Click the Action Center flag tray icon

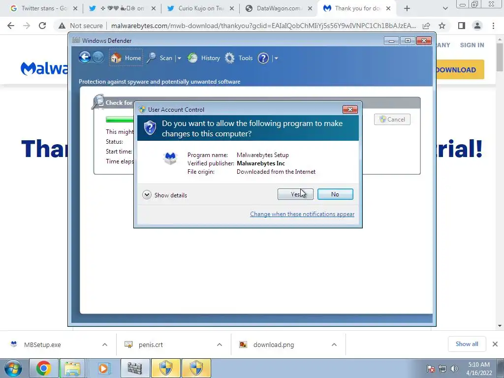431,369
